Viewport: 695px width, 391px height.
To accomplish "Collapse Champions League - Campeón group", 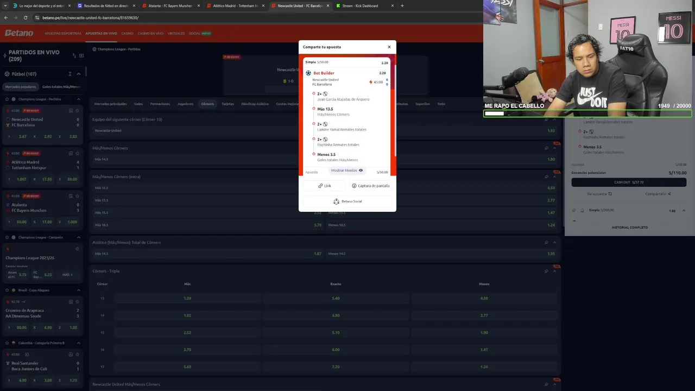I will (x=78, y=237).
